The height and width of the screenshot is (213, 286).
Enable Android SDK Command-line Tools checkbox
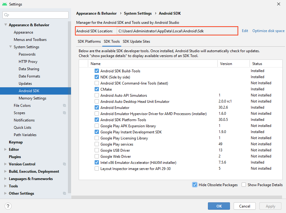97,83
